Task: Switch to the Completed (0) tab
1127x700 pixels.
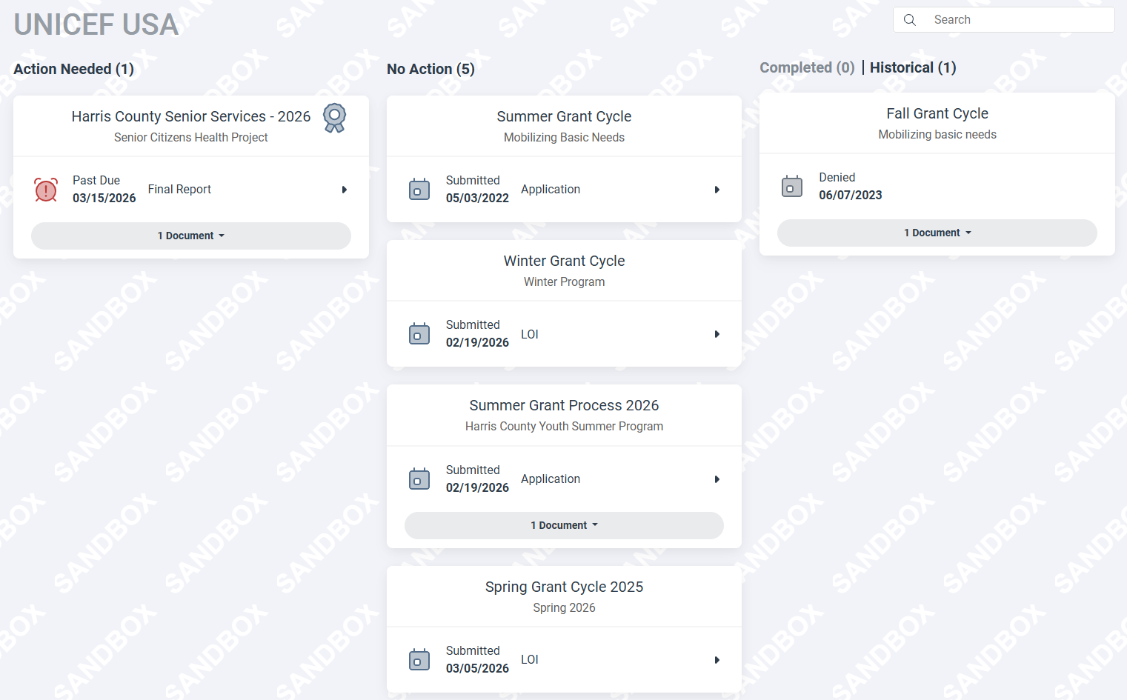Action: (807, 67)
